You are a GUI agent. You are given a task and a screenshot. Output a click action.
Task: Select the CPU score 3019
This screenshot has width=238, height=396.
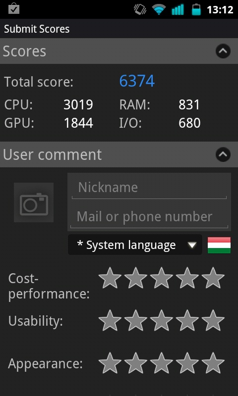(78, 105)
